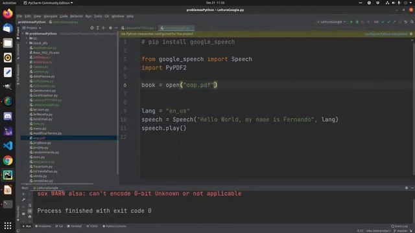
Task: Open the Refactor menu
Action: point(77,16)
